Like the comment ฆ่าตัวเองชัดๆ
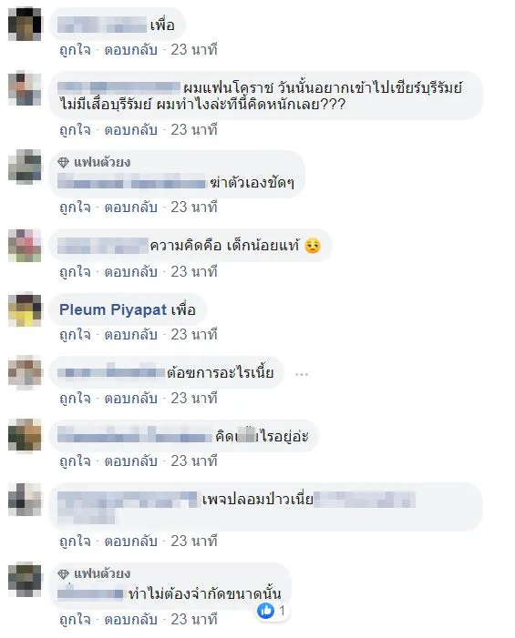 point(75,208)
